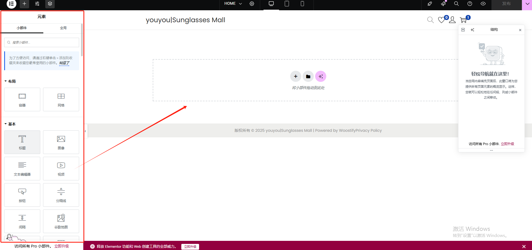Image resolution: width=532 pixels, height=250 pixels.
Task: Select the 小部件 widgets tab
Action: [22, 28]
